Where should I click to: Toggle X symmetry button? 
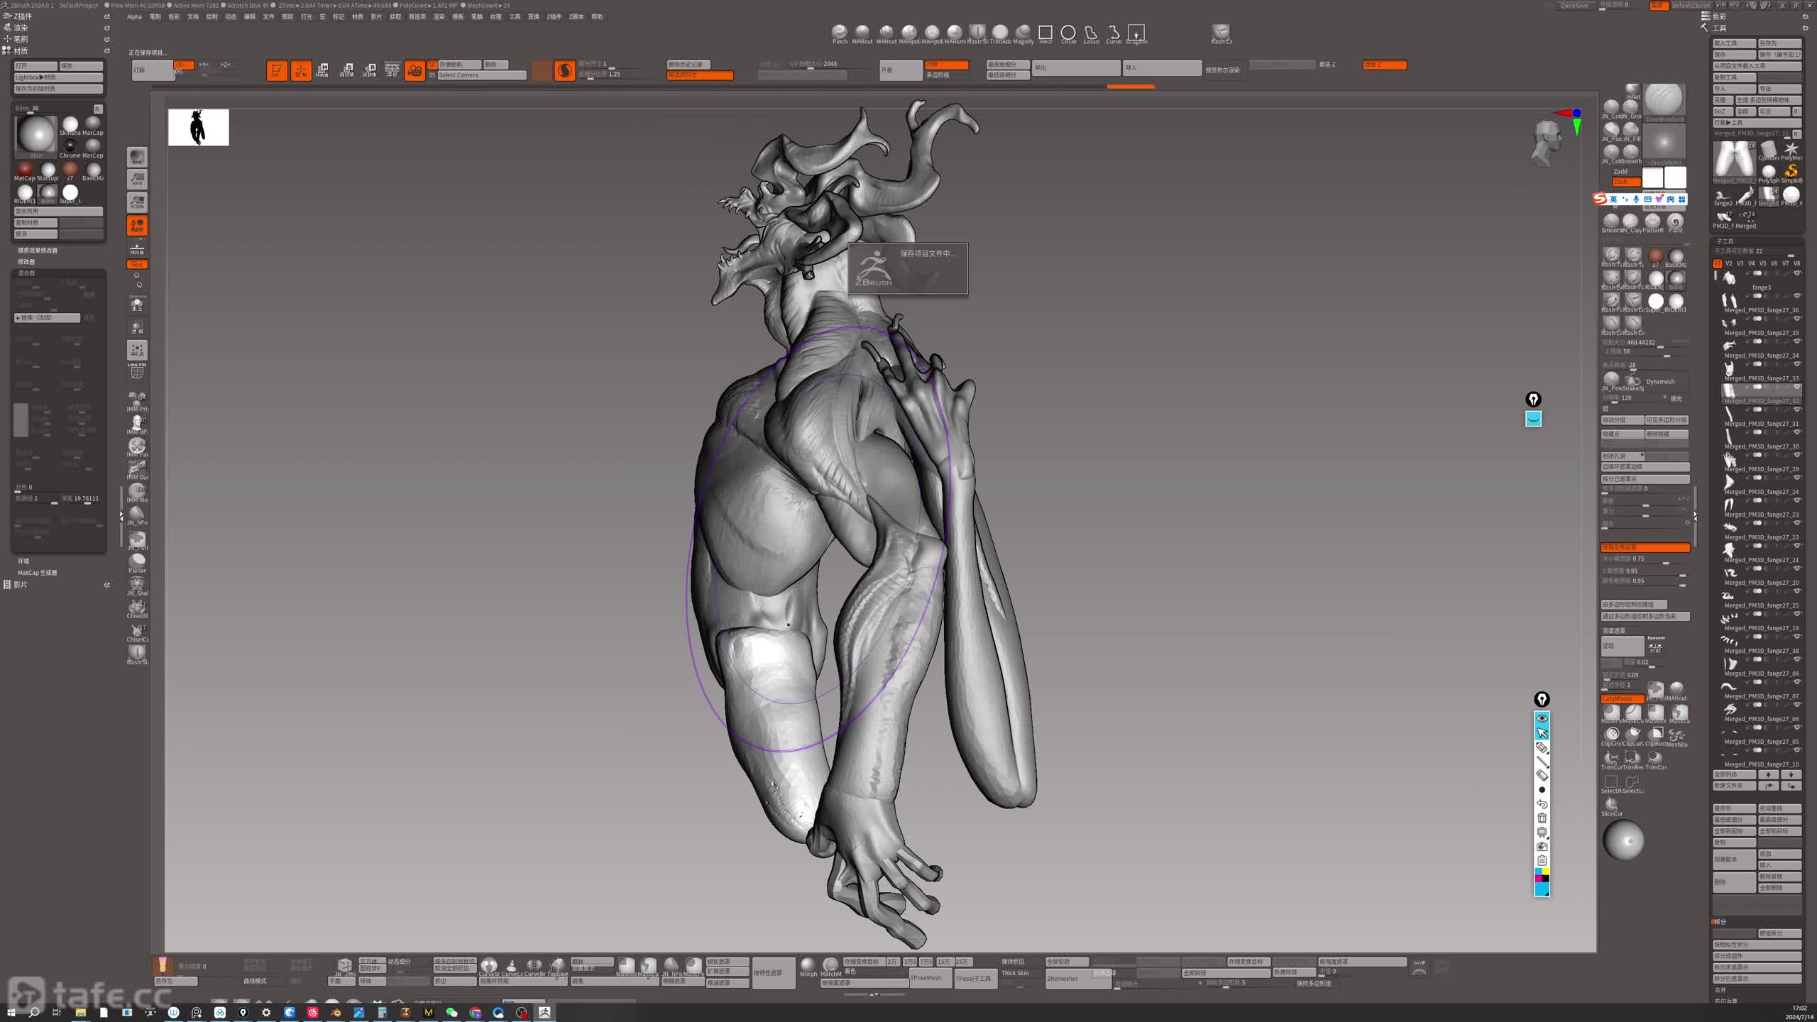click(183, 65)
